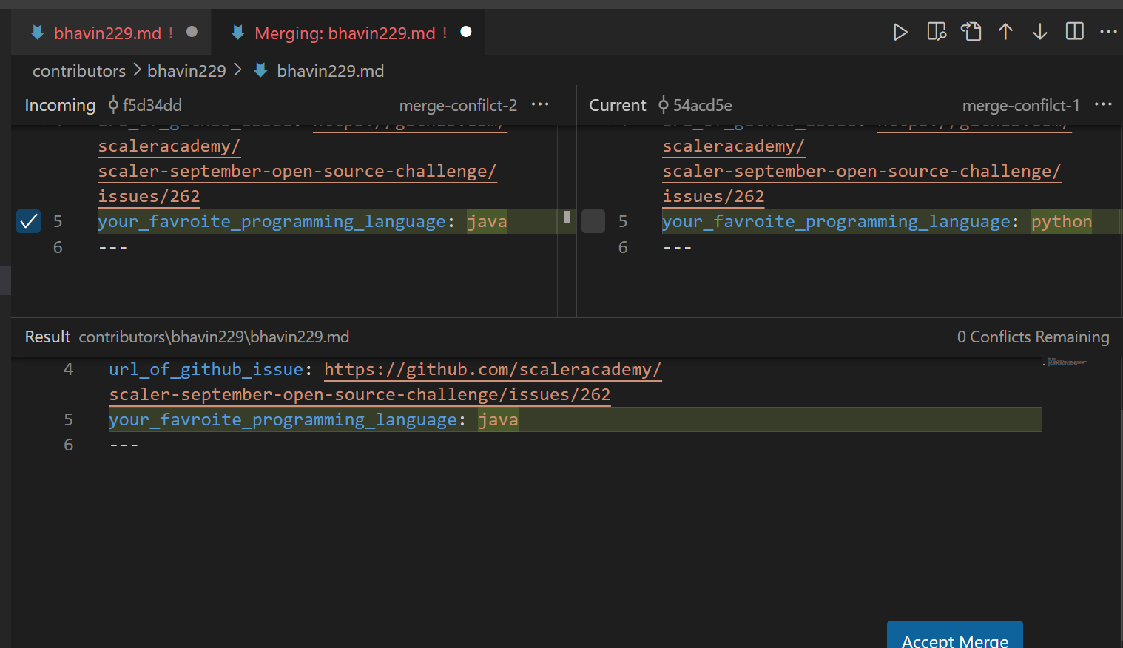This screenshot has height=648, width=1123.
Task: Check the Current python change checkbox
Action: (593, 220)
